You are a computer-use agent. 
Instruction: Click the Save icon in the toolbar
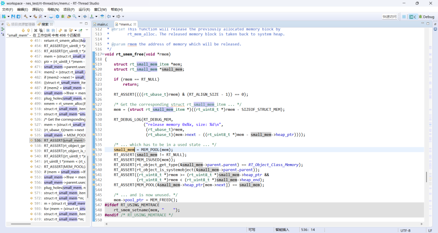13,17
